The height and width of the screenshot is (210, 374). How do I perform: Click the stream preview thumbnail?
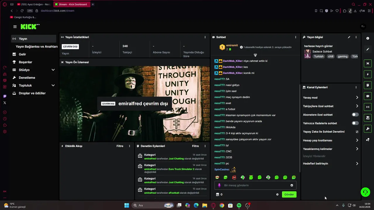pyautogui.click(x=134, y=104)
